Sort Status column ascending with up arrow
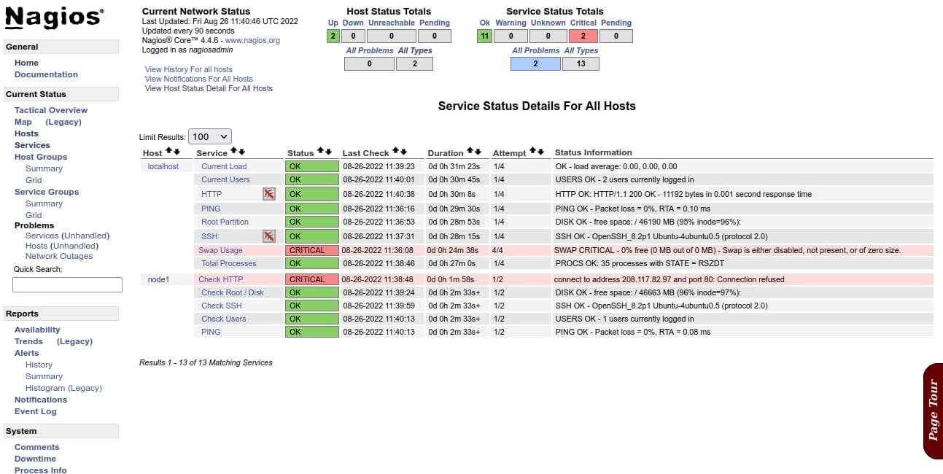 [x=319, y=151]
